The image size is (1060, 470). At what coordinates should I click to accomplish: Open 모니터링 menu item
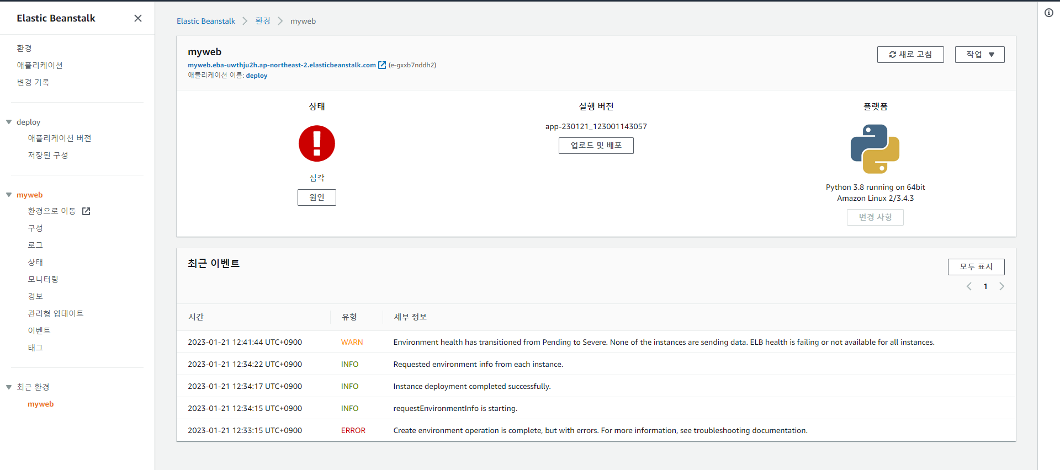pos(43,280)
